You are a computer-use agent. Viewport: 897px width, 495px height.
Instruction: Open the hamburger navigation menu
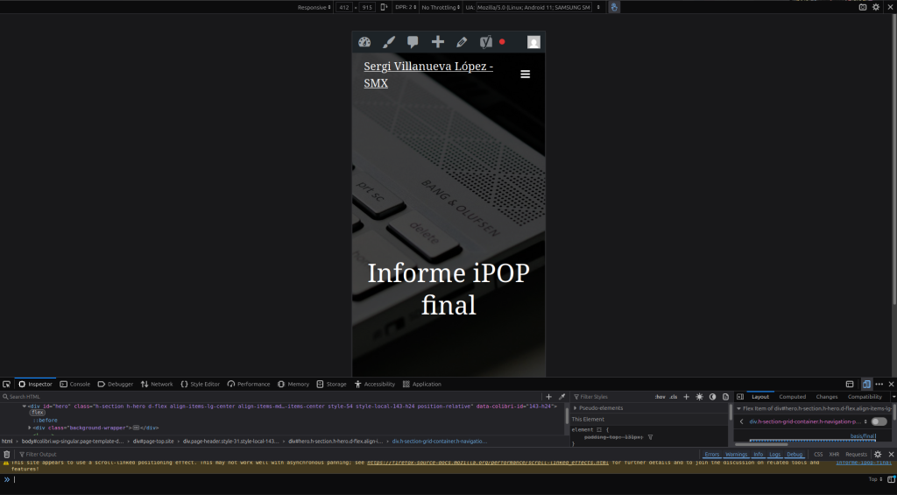[x=526, y=74]
